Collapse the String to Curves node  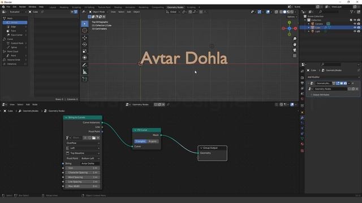(x=66, y=118)
